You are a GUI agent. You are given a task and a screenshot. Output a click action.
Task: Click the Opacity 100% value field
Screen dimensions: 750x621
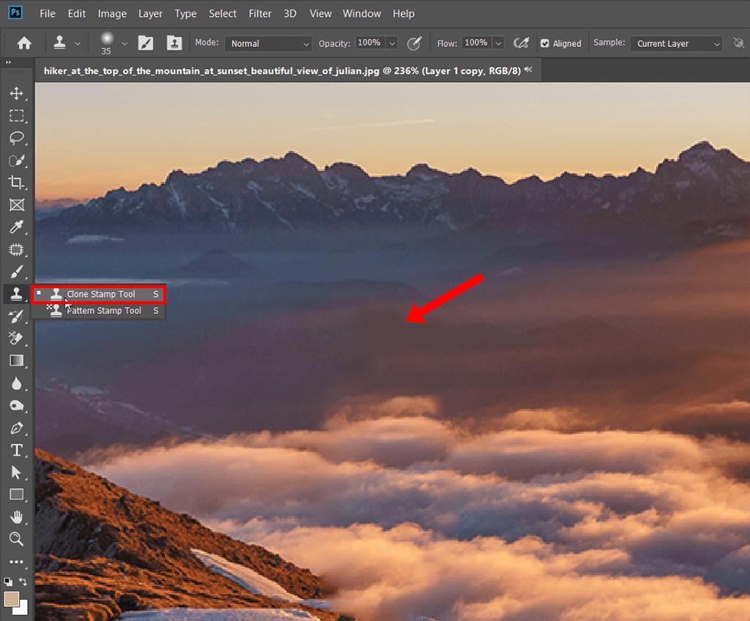(x=371, y=43)
